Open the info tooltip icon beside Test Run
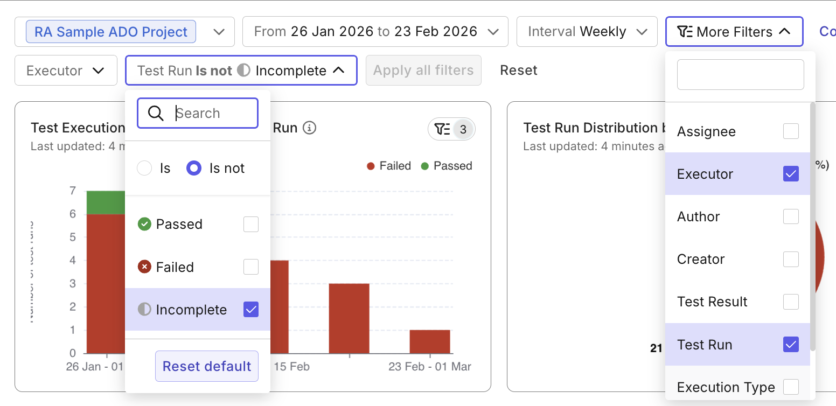The height and width of the screenshot is (406, 836). (x=311, y=128)
